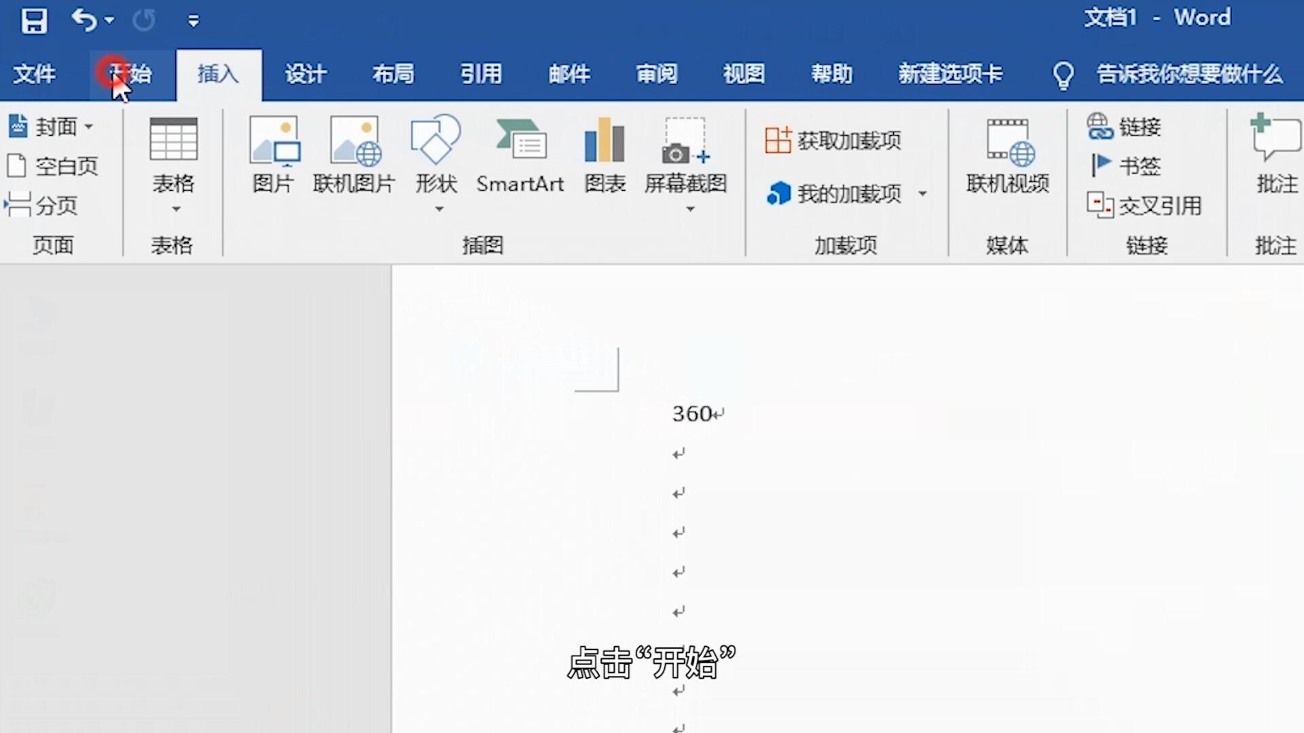Insert a SmartArt graphic
1304x733 pixels.
(520, 155)
